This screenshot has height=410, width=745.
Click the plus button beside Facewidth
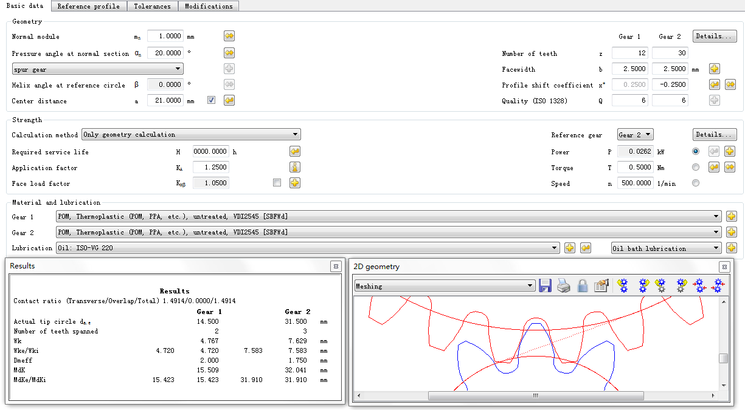tap(715, 69)
